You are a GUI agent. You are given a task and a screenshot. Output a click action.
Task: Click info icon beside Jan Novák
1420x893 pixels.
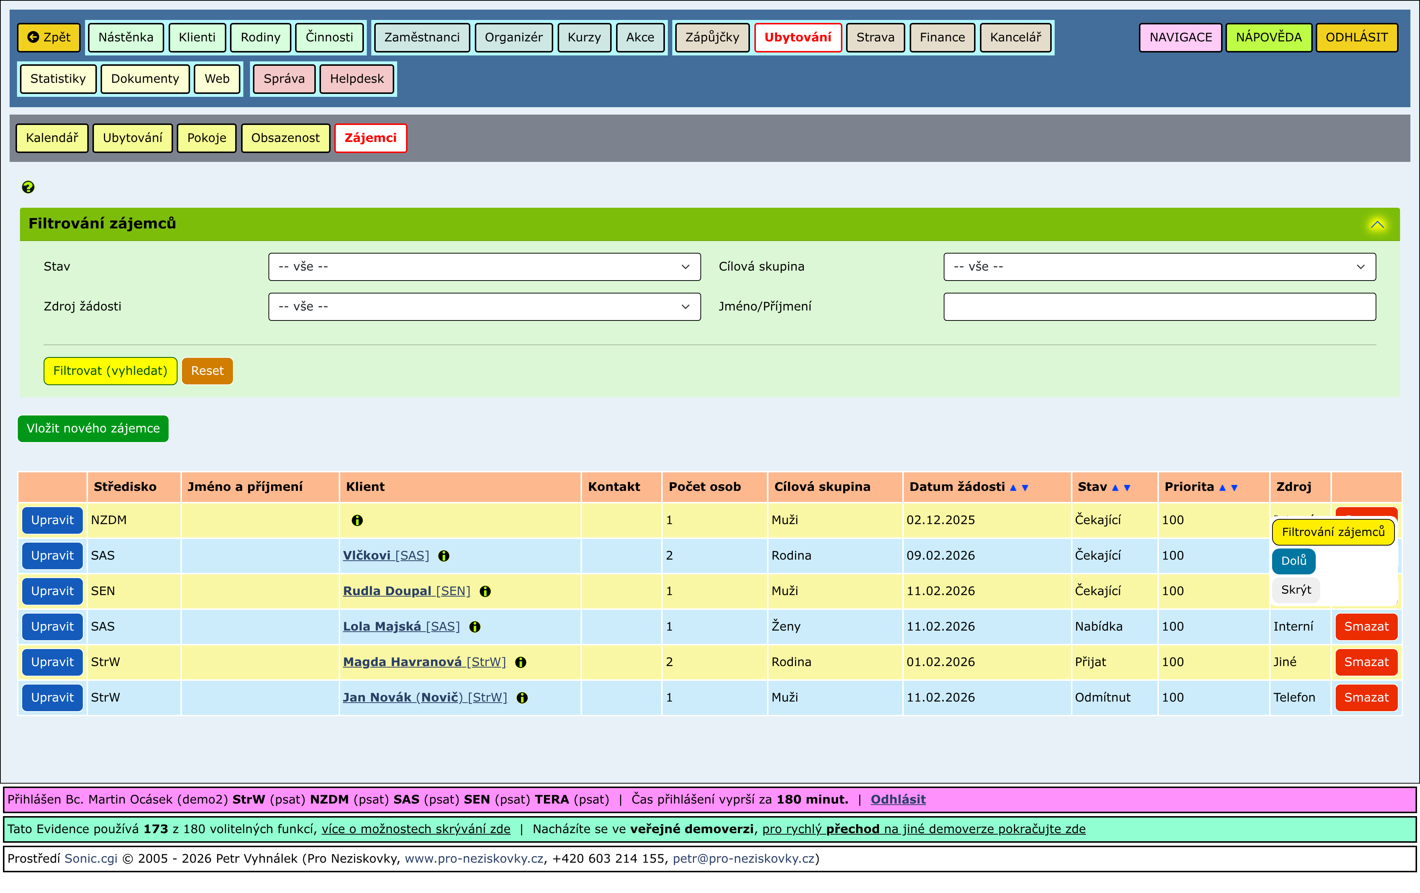pyautogui.click(x=522, y=697)
